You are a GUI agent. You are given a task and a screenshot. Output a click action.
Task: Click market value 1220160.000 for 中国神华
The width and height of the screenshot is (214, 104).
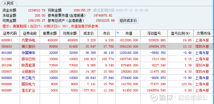coord(129,53)
